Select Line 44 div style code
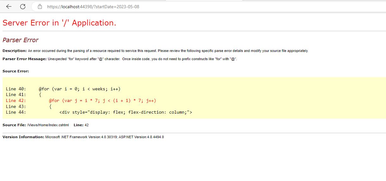The image size is (386, 181). pos(99,112)
